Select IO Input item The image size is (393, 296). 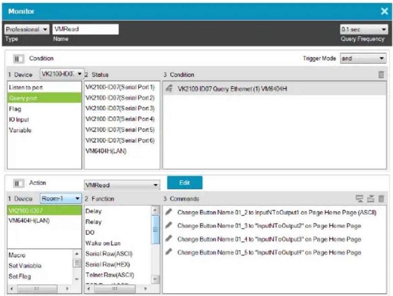[x=44, y=119]
